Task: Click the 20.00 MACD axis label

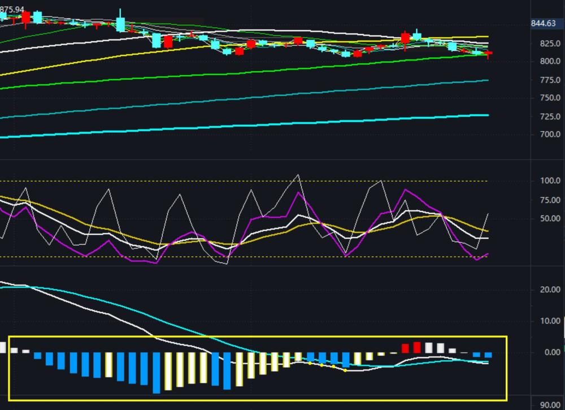Action: click(550, 290)
